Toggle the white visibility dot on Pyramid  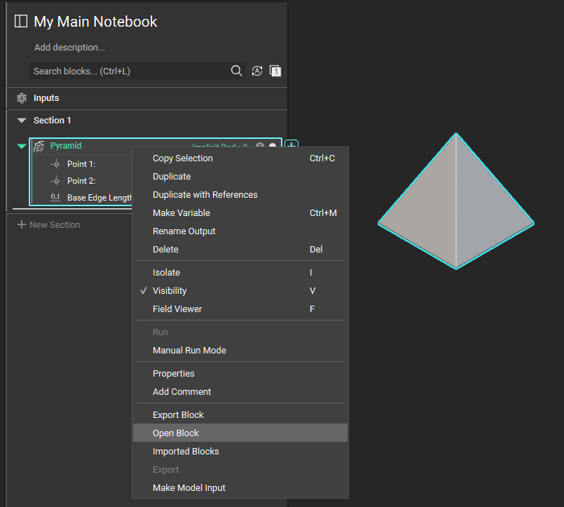coord(273,145)
